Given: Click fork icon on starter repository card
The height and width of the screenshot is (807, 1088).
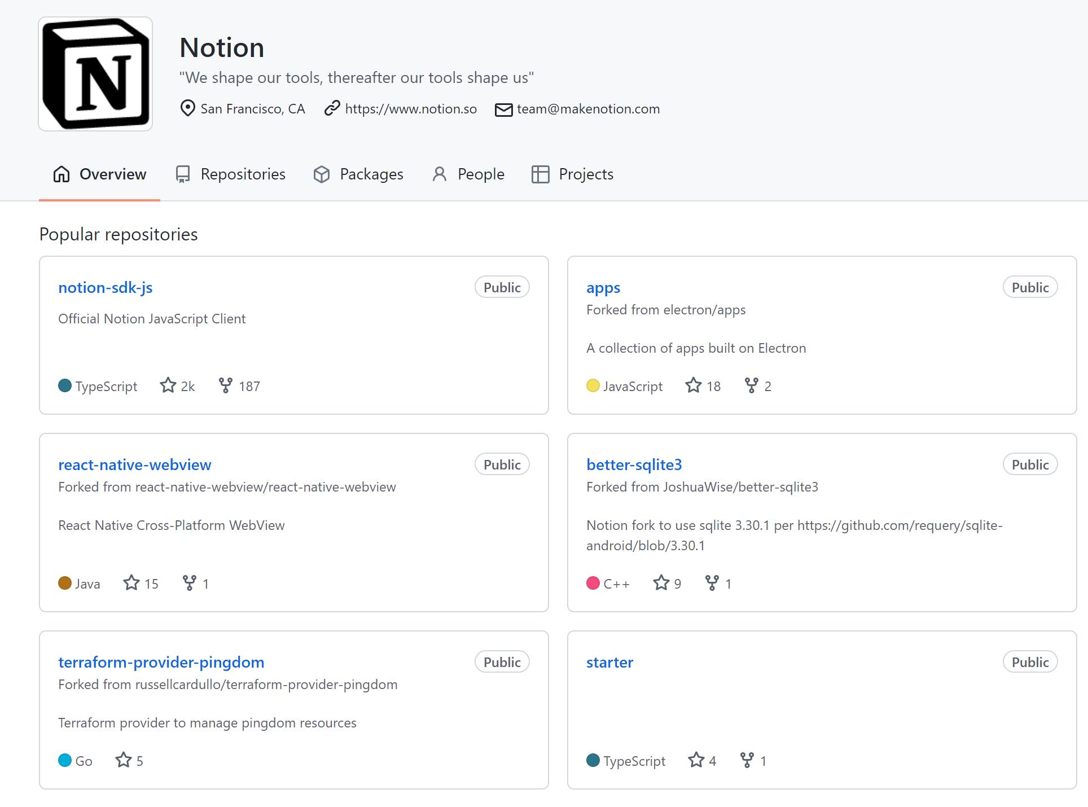Looking at the screenshot, I should 747,760.
